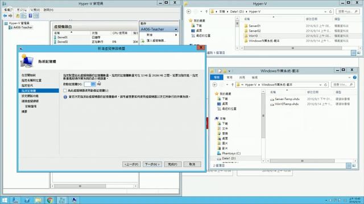Open Phantosys (C:) drive in navigation pane

[x=229, y=154]
